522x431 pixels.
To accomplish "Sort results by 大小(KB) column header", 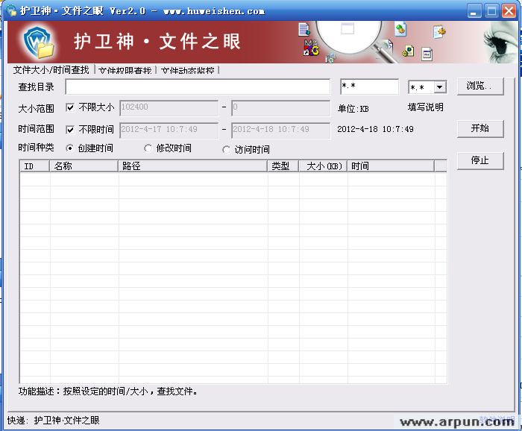I will coord(324,166).
